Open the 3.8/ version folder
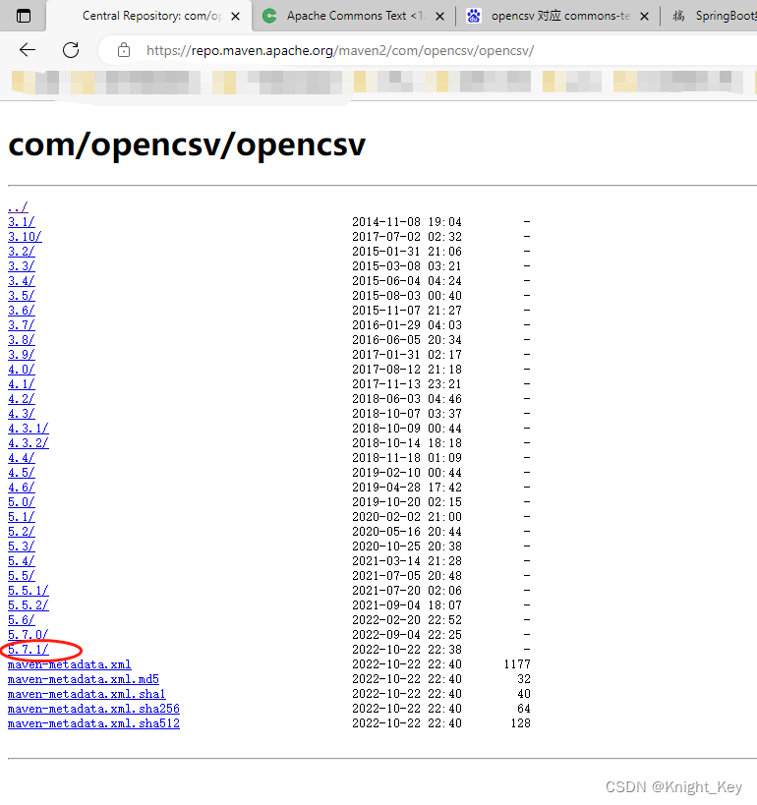 pyautogui.click(x=21, y=340)
